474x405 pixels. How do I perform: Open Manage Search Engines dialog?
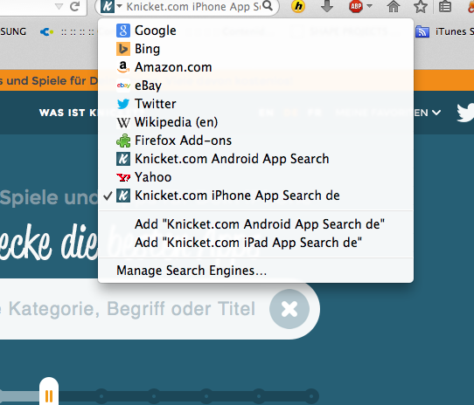pos(255,271)
